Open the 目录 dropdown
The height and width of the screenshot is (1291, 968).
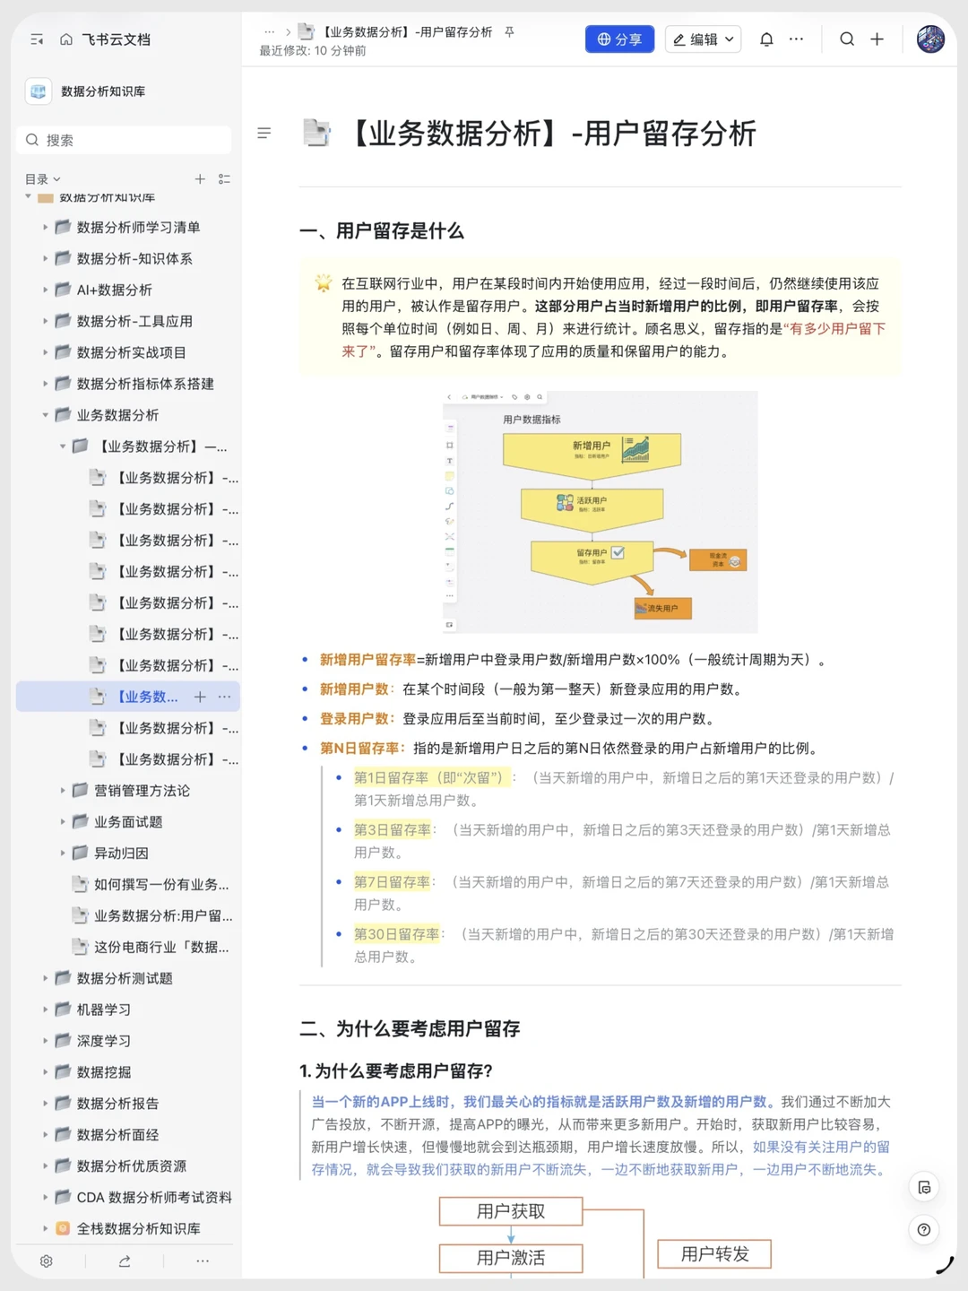point(43,179)
